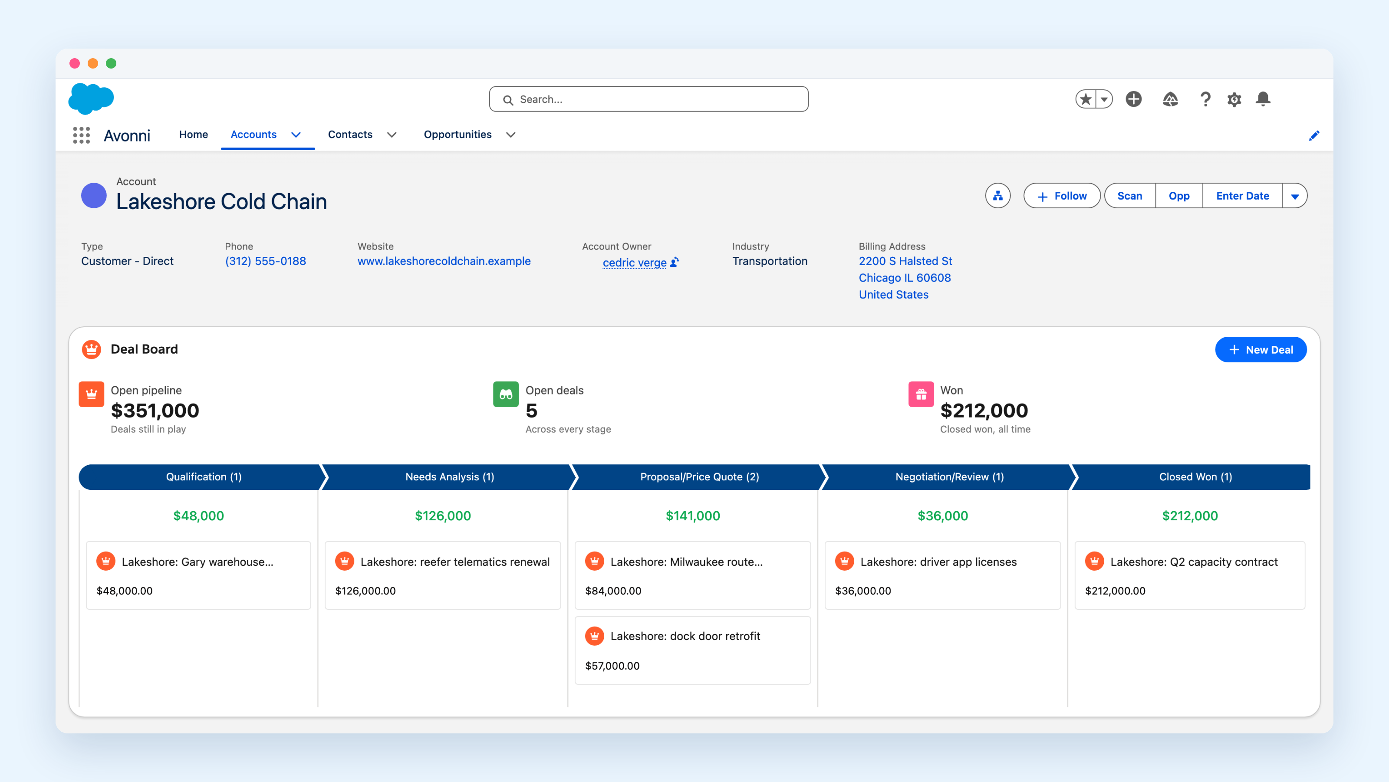Open the App Launcher grid icon

(x=82, y=135)
